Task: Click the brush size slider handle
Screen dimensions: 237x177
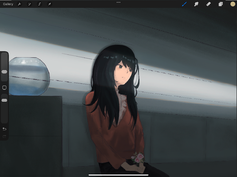Action: tap(4, 72)
